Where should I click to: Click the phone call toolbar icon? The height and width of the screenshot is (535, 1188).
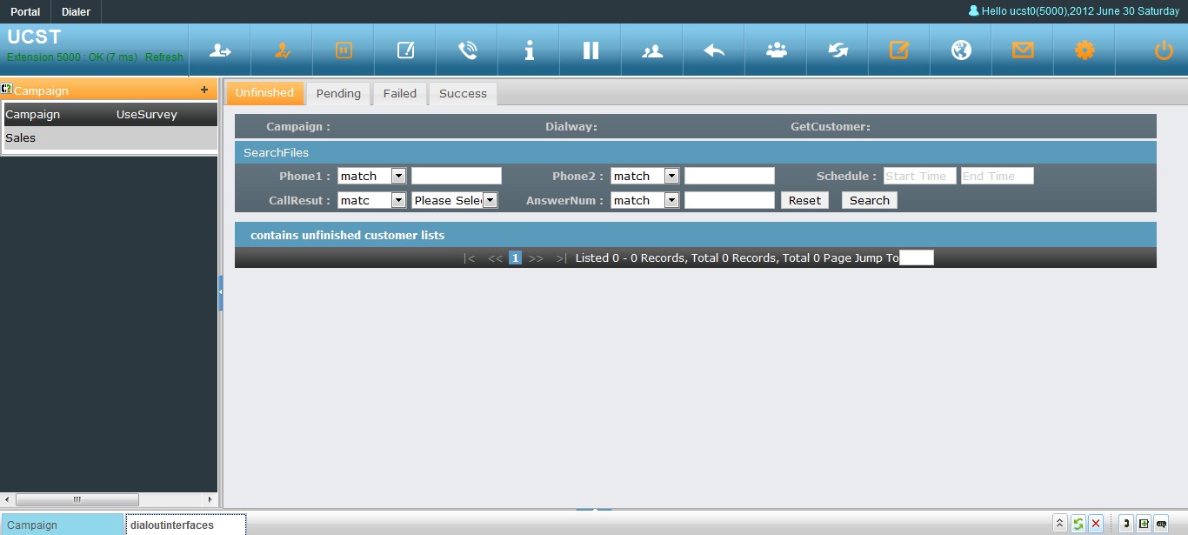point(467,50)
